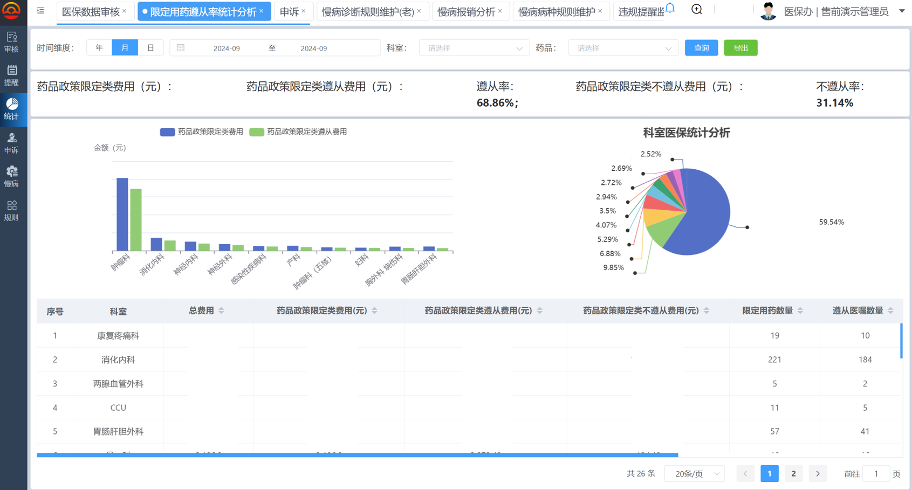912x490 pixels.
Task: Click the notification bell icon
Action: coord(670,8)
